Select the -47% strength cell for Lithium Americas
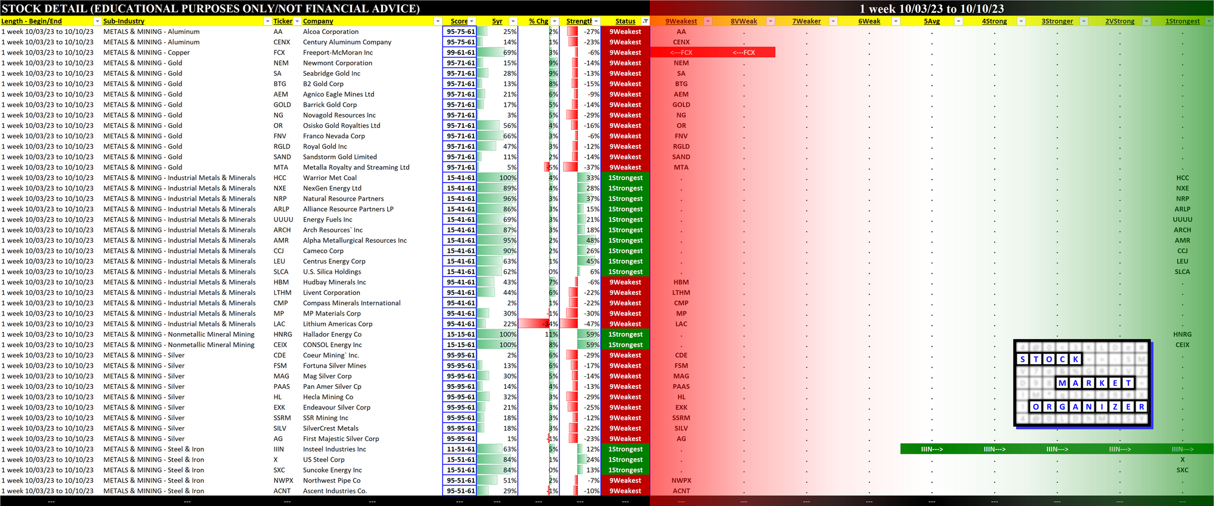The height and width of the screenshot is (506, 1214). [x=580, y=324]
